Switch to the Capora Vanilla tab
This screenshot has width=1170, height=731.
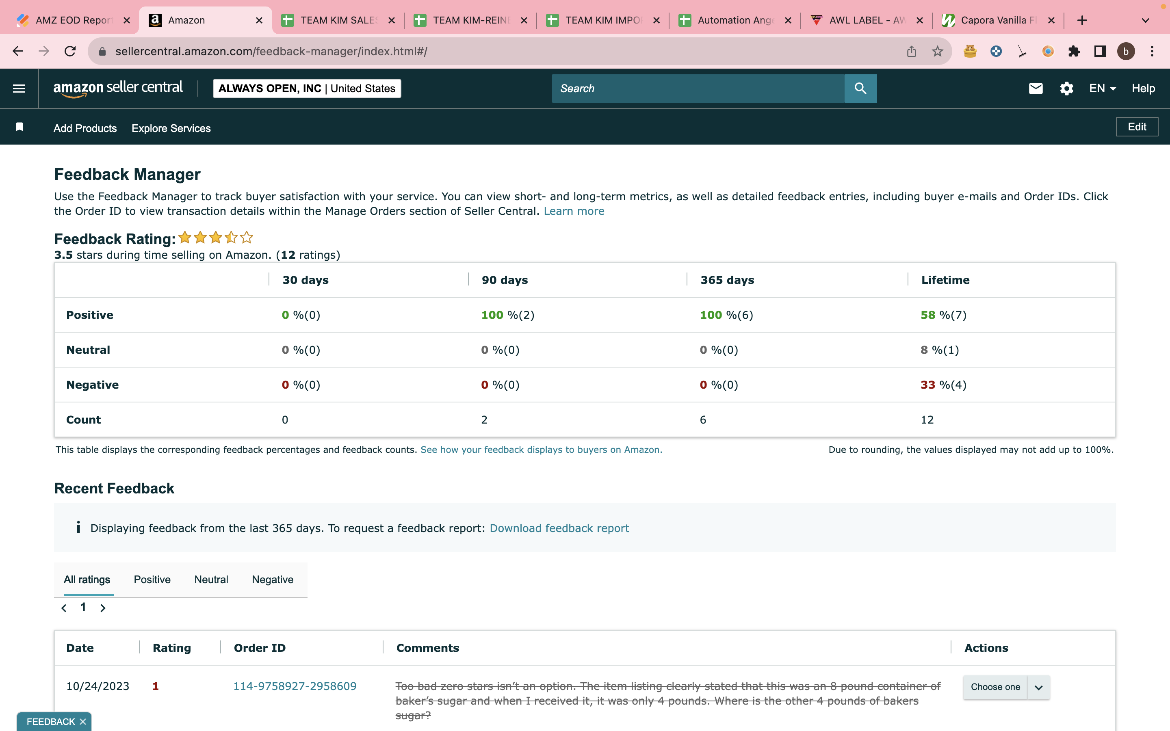(x=999, y=20)
